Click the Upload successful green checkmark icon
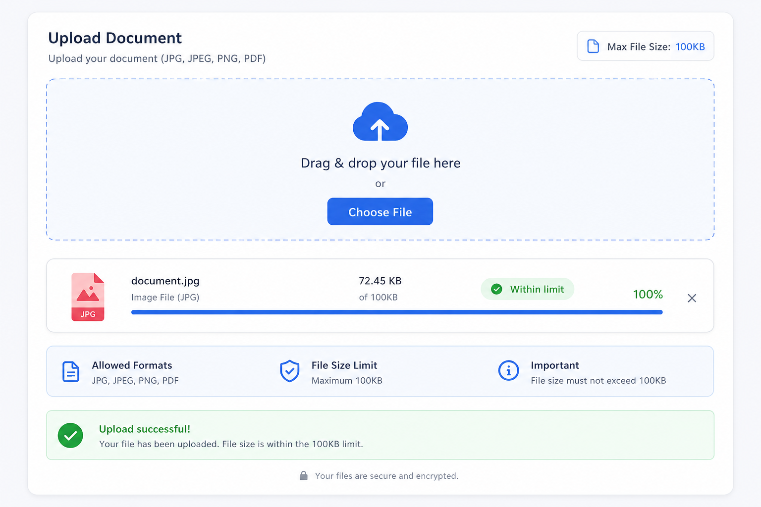 pos(70,435)
